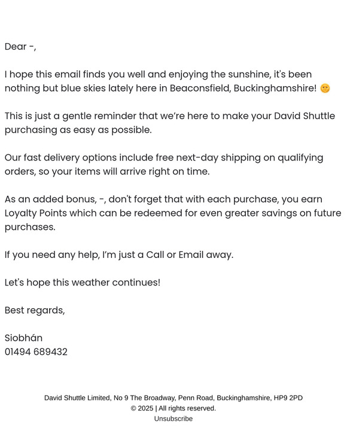Image resolution: width=347 pixels, height=447 pixels.
Task: Click the phone number 01494 689432
Action: (36, 352)
